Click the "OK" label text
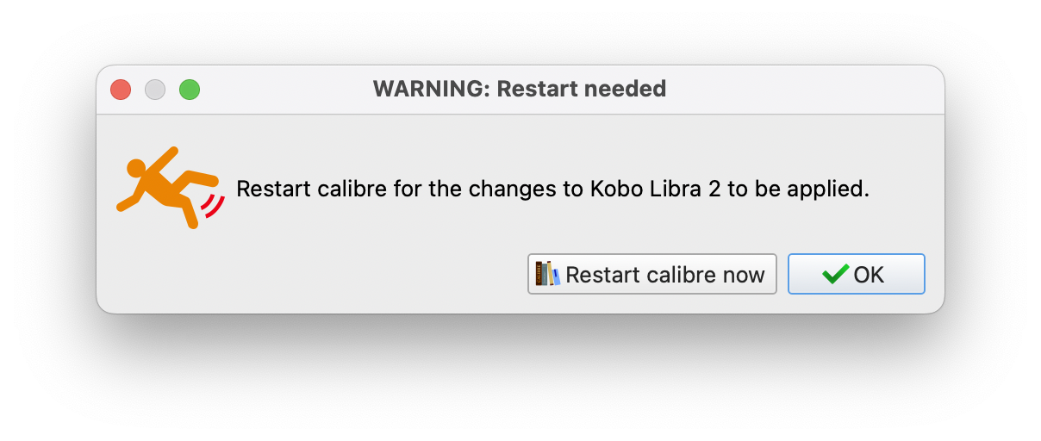 (869, 275)
